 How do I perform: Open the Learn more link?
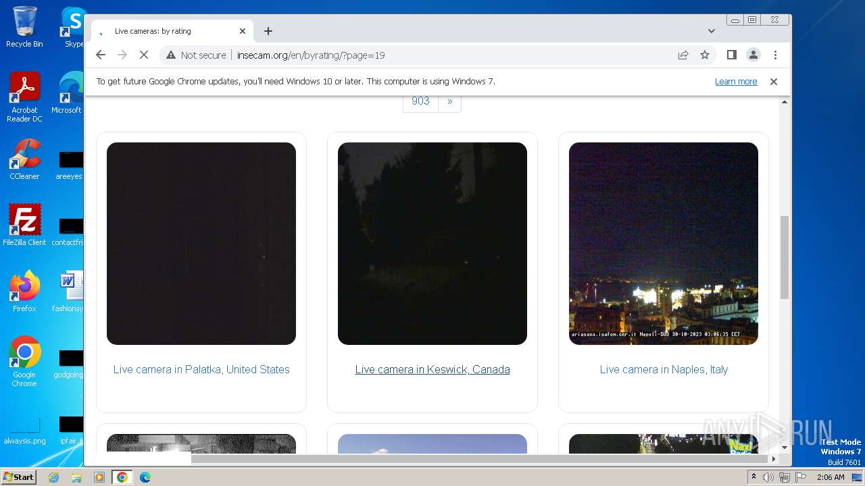(736, 82)
